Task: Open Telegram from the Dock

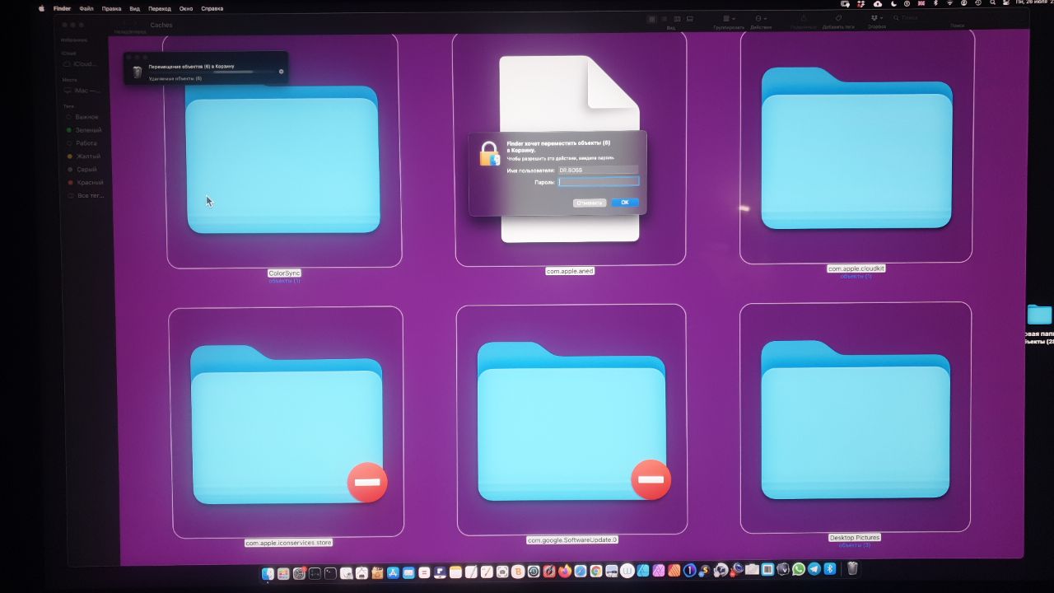Action: click(814, 570)
